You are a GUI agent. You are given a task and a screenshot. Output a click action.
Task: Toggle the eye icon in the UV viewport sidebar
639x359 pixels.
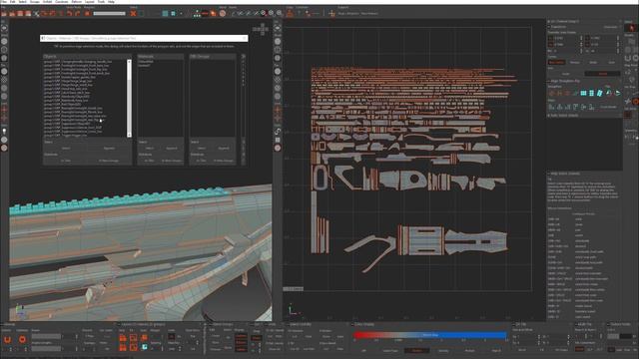[278, 28]
